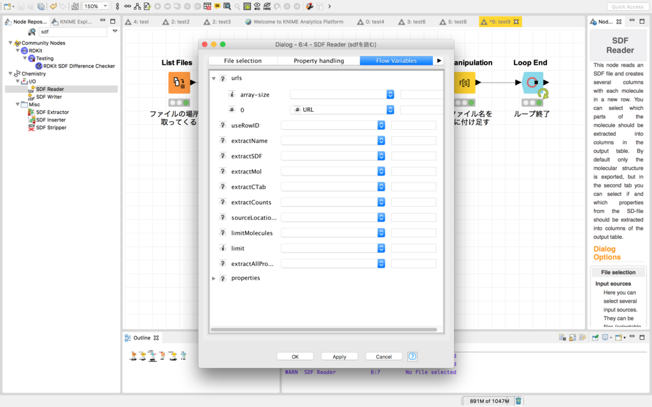
Task: Open the extractSDF variable dropdown
Action: click(x=381, y=156)
